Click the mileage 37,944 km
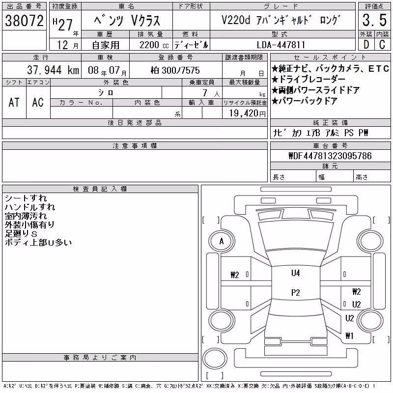Viewport: 393px width, 393px height. [53, 70]
